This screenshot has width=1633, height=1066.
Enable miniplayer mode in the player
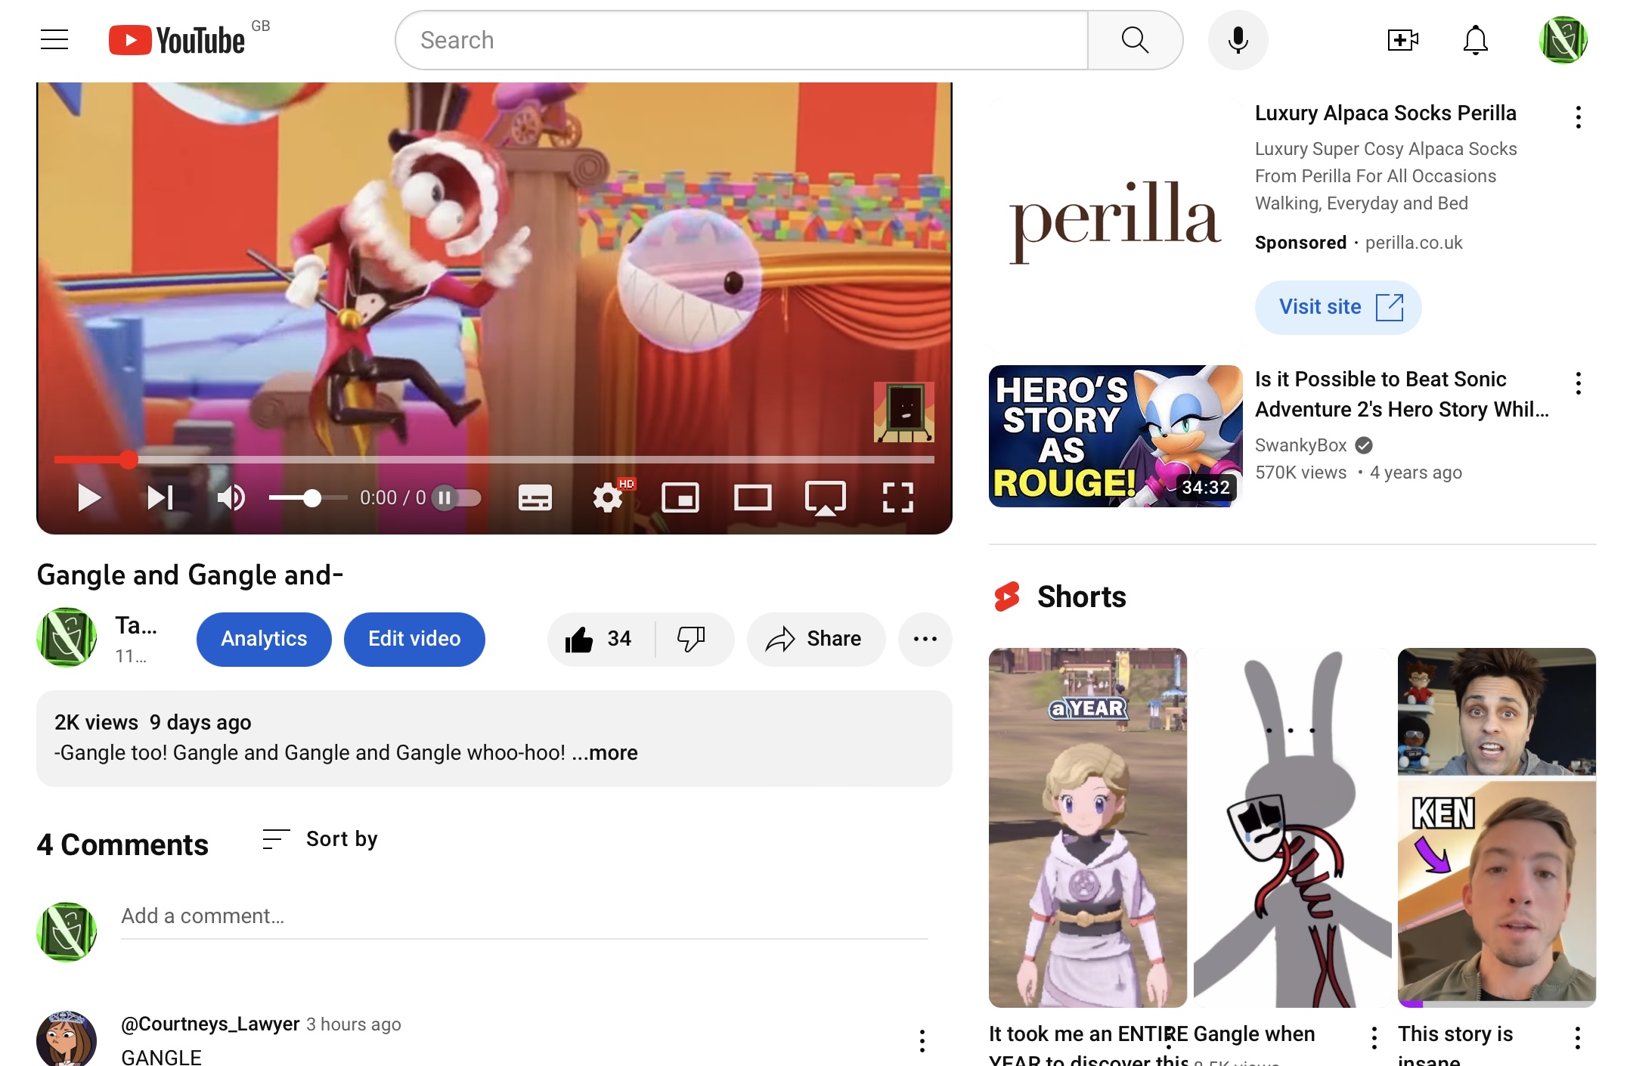[680, 497]
